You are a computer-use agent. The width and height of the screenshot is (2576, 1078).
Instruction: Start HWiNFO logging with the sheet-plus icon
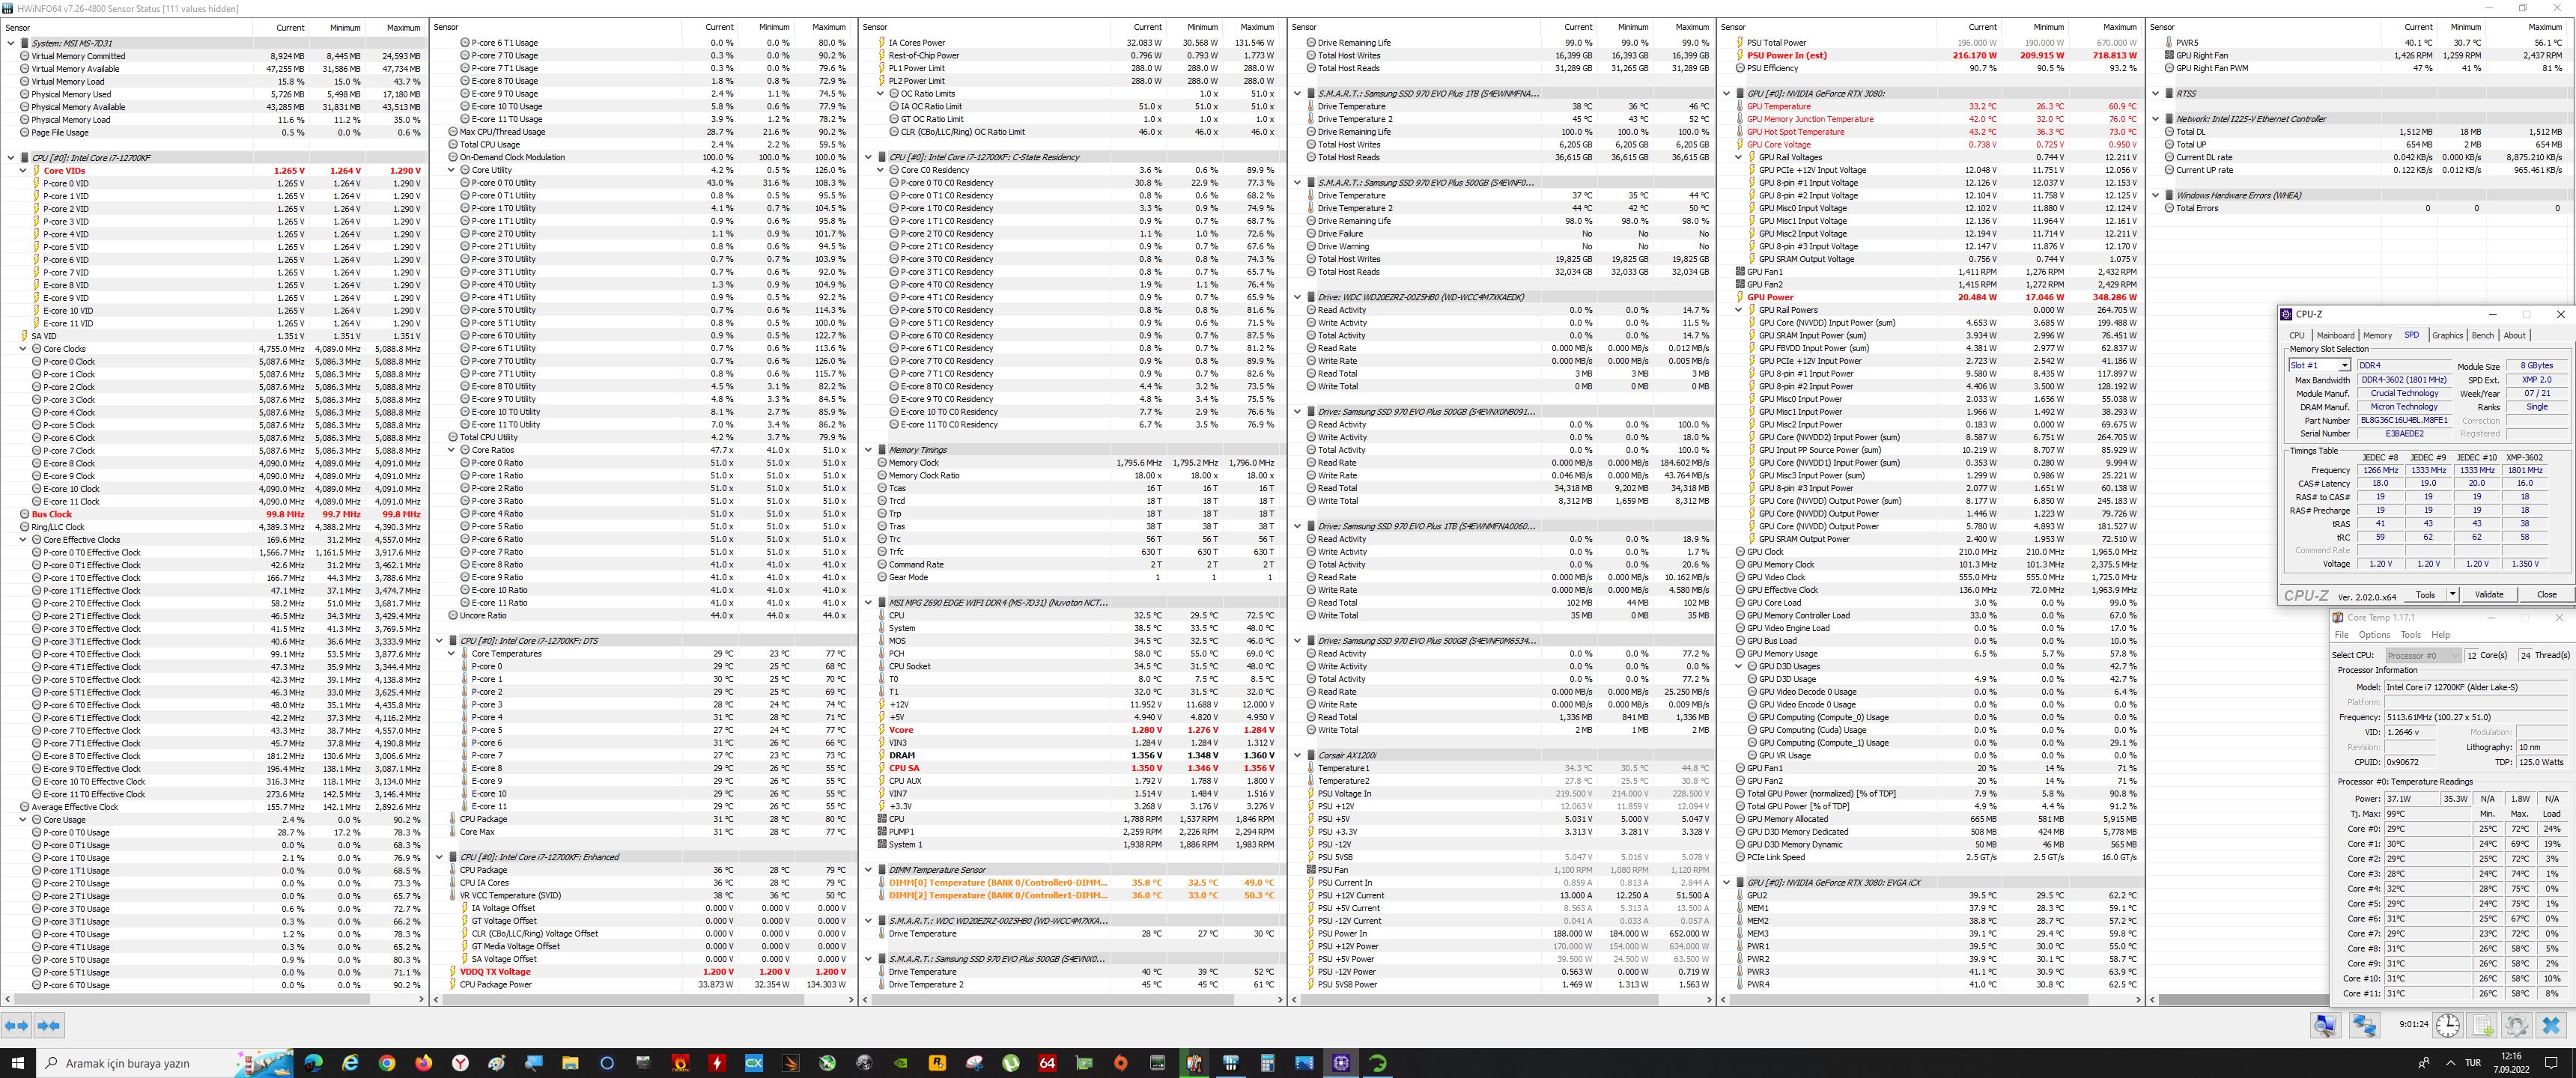[2483, 1025]
